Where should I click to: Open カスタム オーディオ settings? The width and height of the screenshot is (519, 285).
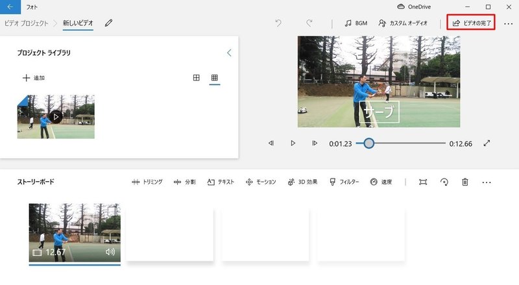click(x=403, y=23)
